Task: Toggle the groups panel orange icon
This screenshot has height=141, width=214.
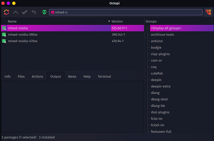Action: tap(208, 12)
